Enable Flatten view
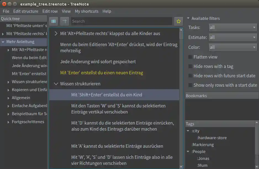This screenshot has height=169, width=259. [x=190, y=57]
